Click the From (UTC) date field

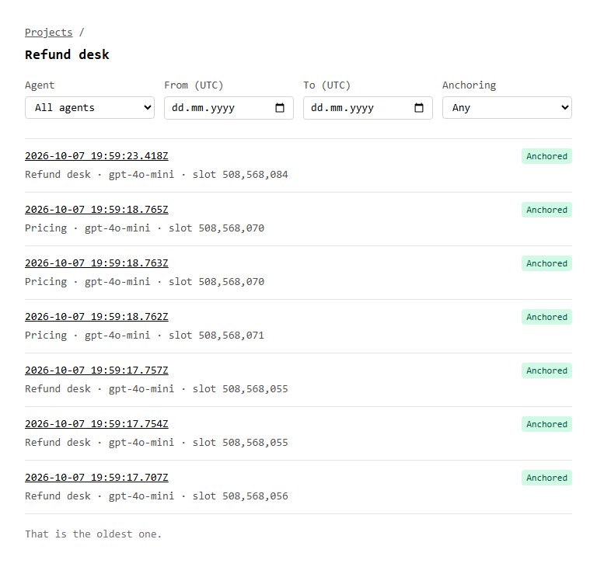229,108
